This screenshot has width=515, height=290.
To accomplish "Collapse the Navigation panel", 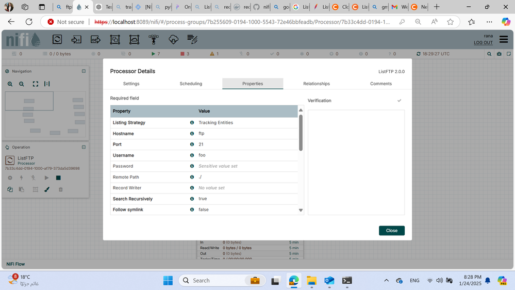I will point(84,71).
